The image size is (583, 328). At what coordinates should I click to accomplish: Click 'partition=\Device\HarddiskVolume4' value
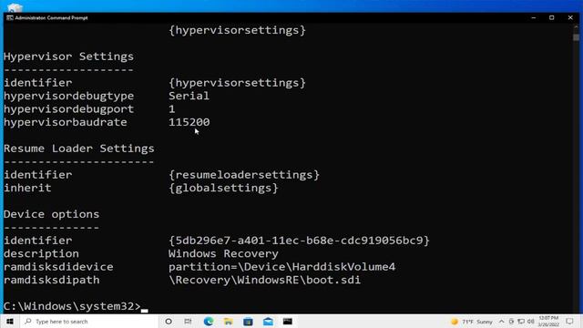(281, 267)
